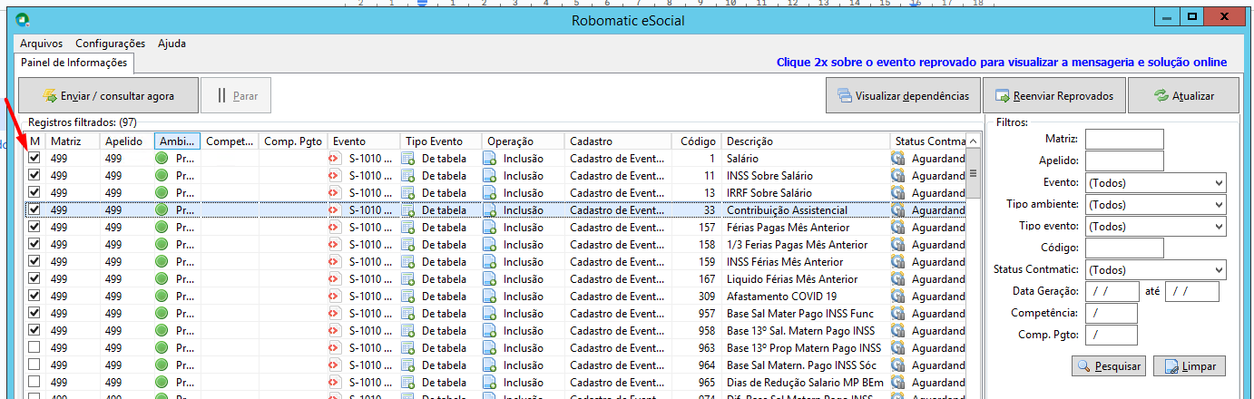Click status icon in Contribuição Assistencial row
1254x399 pixels.
pos(899,209)
